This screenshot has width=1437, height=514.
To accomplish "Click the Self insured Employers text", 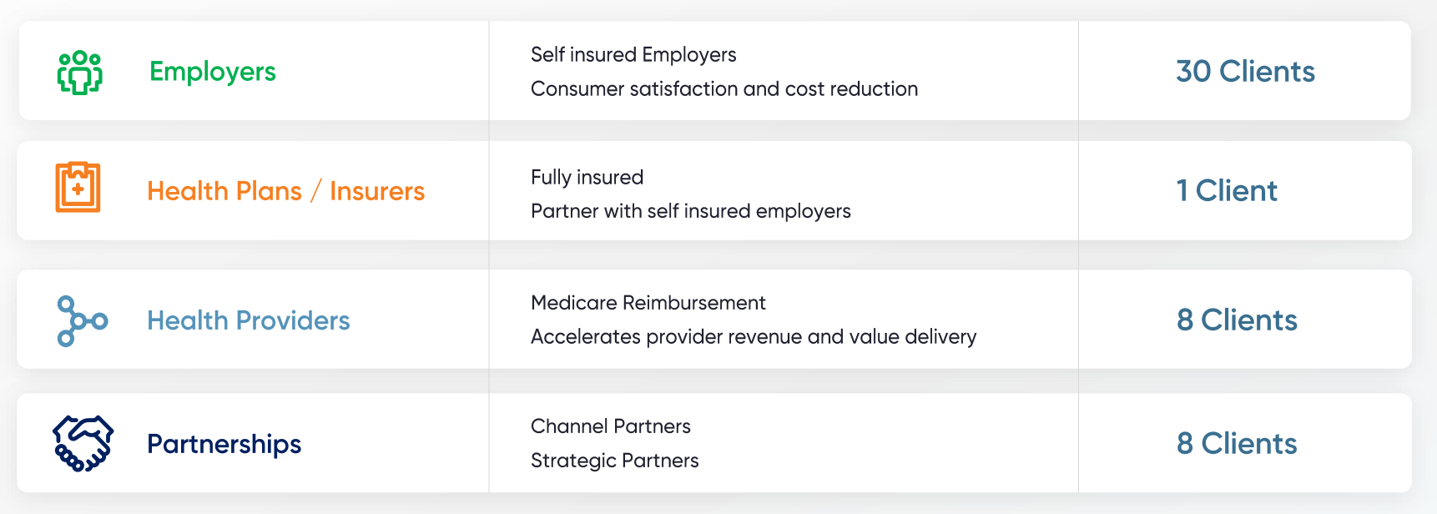I will coord(633,55).
